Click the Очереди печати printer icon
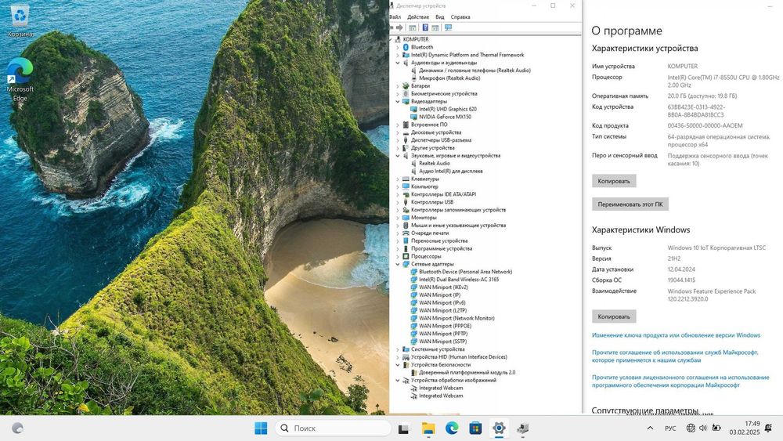 (406, 233)
